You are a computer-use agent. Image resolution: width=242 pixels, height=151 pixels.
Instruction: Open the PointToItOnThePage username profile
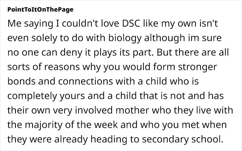(40, 10)
